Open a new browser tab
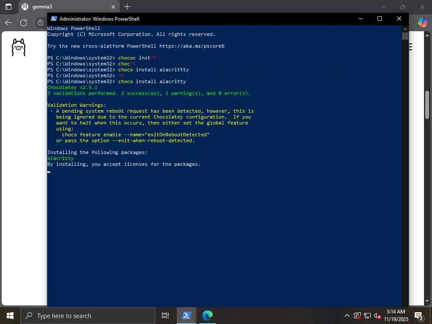Viewport: 432px width, 324px height. tap(127, 7)
